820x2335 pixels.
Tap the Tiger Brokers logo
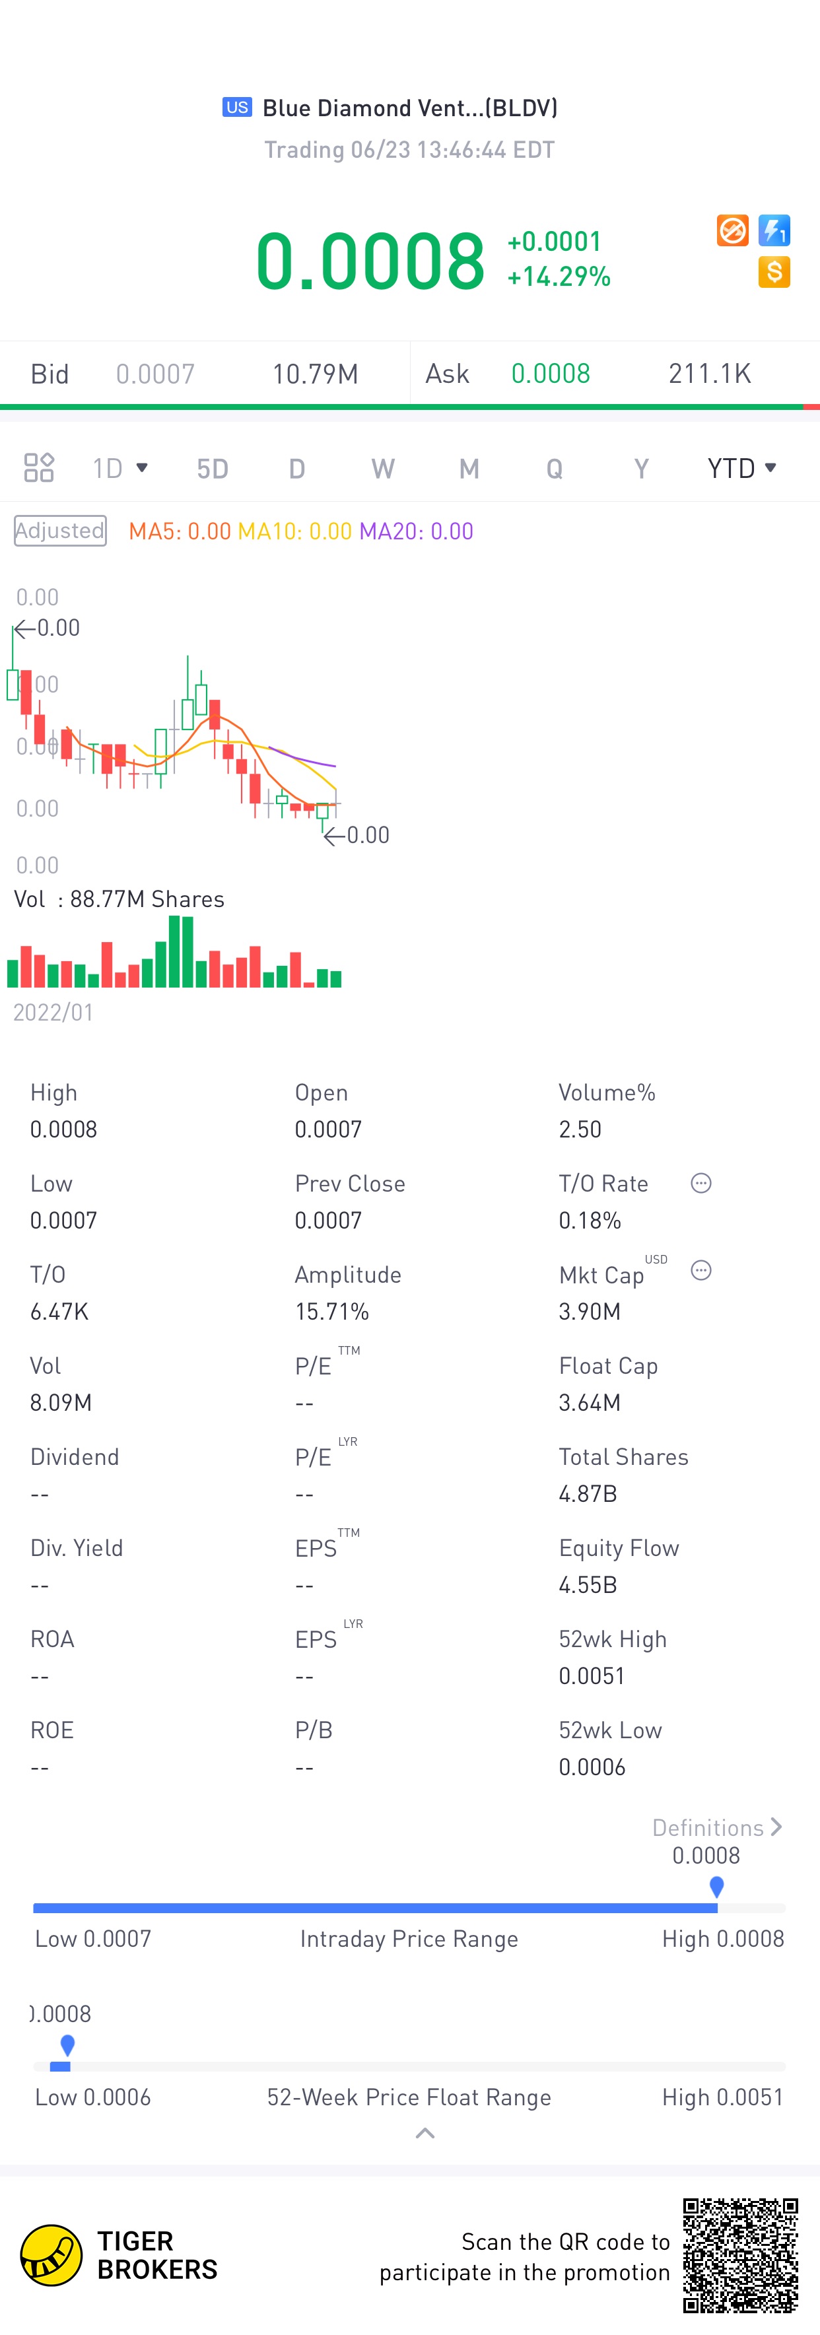(51, 2254)
